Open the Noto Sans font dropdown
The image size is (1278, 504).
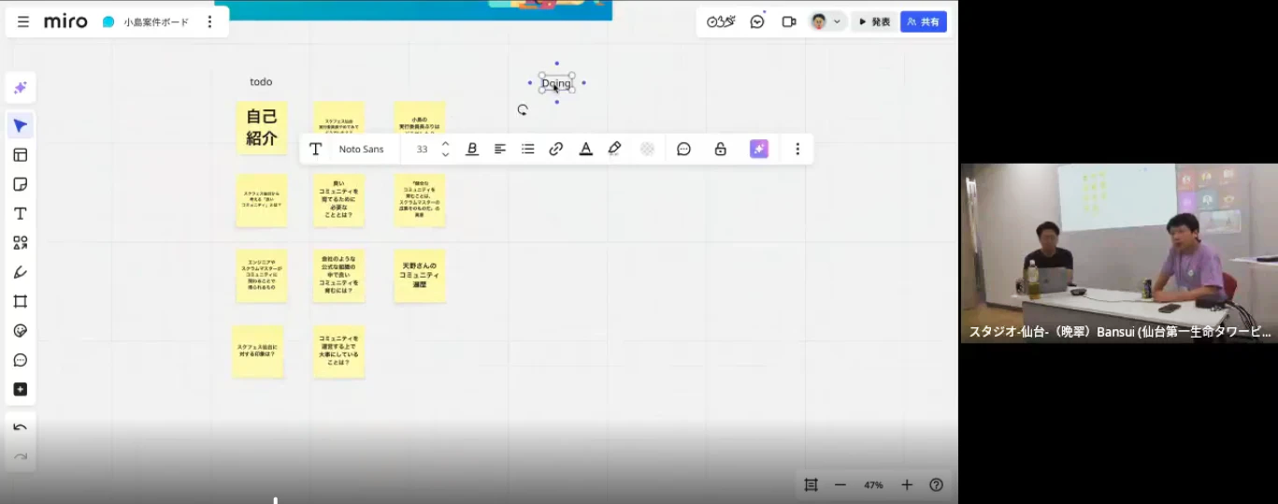[x=361, y=149]
